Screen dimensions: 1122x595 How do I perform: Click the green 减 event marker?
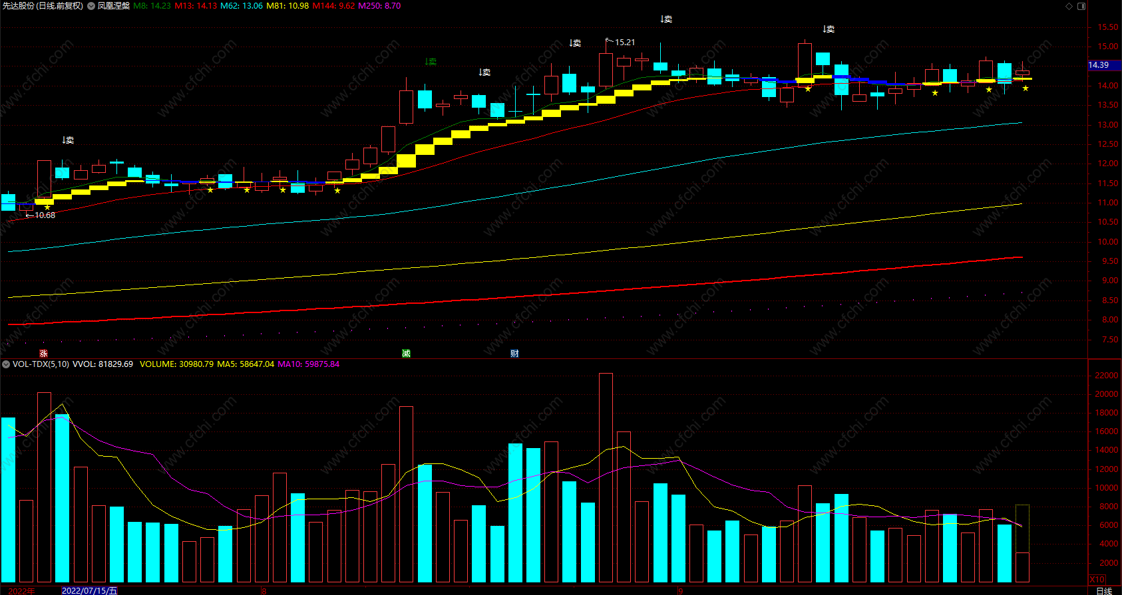(406, 354)
